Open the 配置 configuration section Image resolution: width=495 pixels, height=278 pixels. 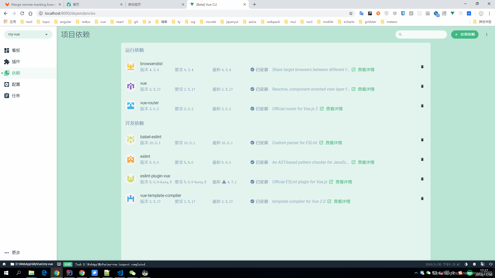[28, 84]
